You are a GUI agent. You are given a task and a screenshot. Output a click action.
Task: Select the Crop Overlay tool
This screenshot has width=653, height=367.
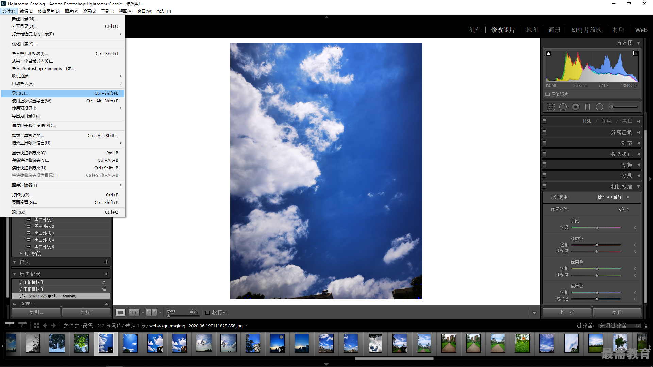[551, 107]
